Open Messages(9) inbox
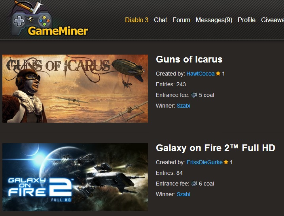284x216 pixels. pyautogui.click(x=214, y=20)
